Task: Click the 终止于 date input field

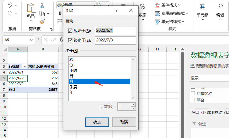Action: coord(115,40)
